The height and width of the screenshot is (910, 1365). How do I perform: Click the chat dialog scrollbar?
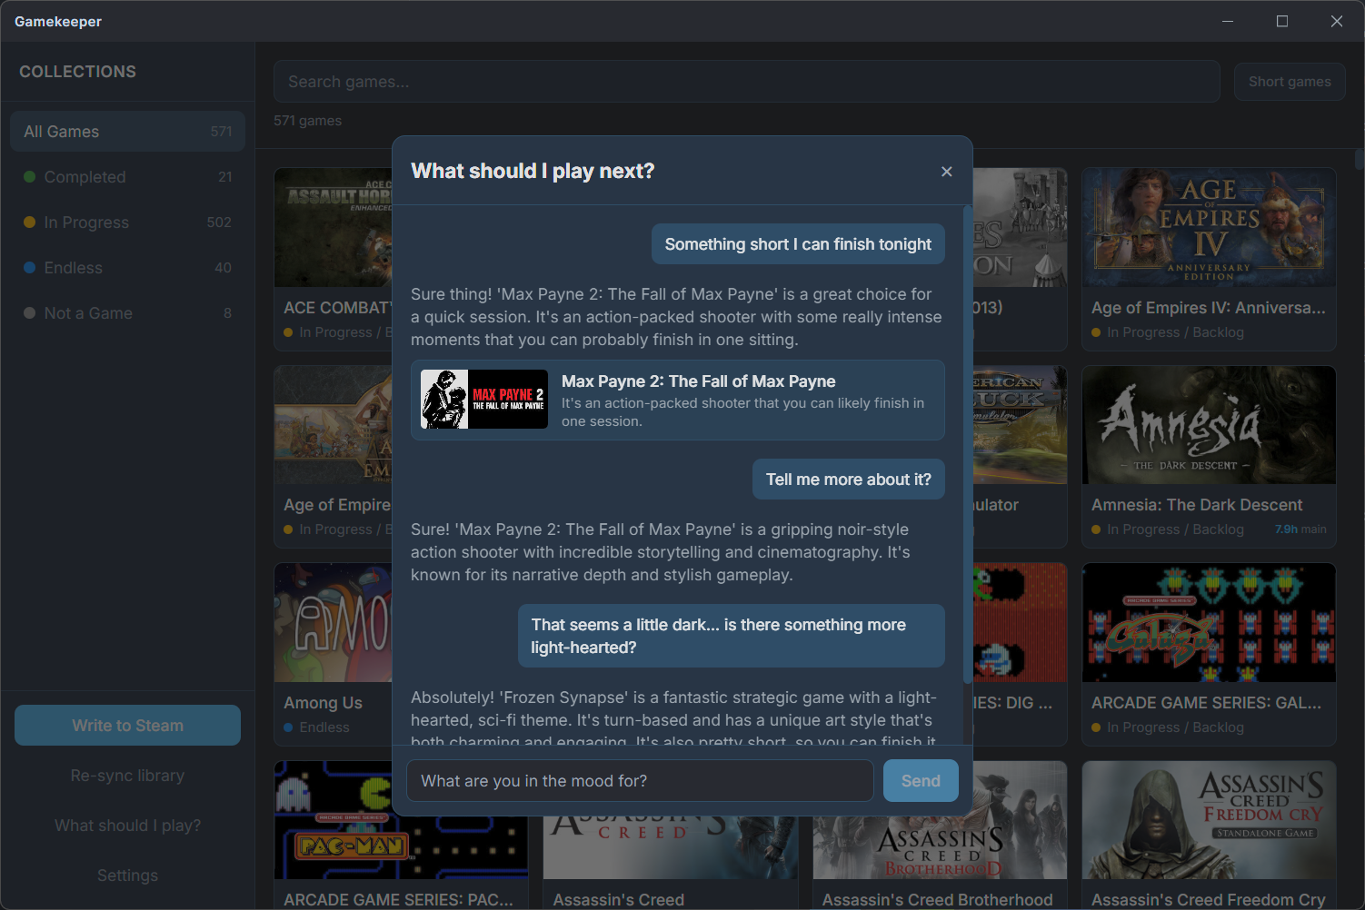968,445
